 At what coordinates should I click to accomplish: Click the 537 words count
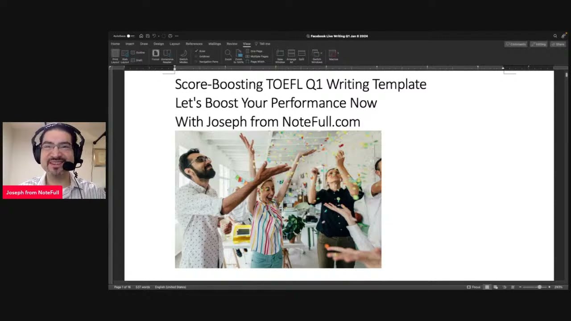(143, 287)
